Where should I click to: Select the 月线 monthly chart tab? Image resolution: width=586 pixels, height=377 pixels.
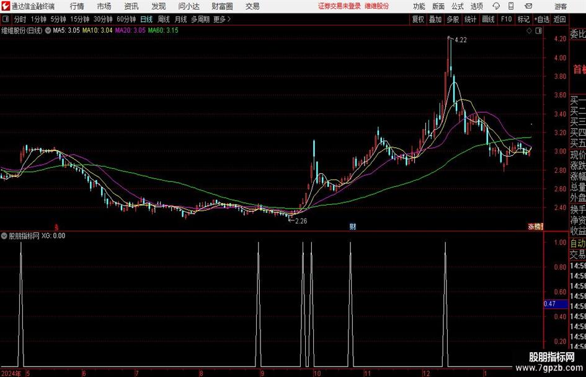(180, 19)
